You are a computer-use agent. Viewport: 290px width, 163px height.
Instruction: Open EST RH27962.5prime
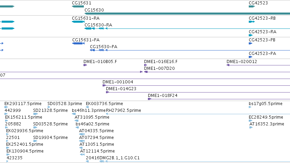click(x=123, y=110)
